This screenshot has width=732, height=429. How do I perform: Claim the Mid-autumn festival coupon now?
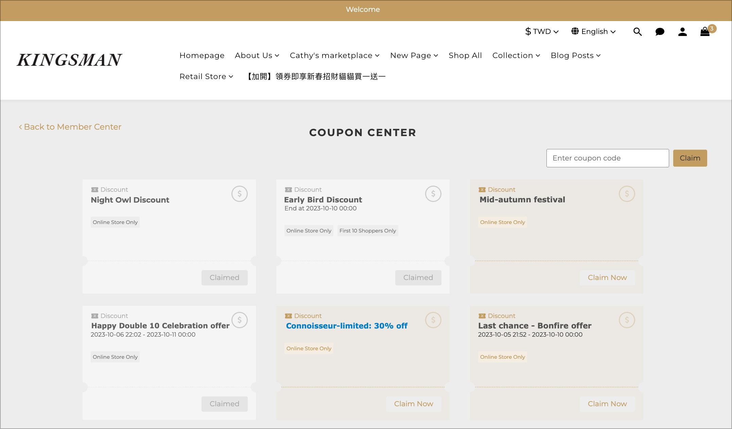[607, 278]
